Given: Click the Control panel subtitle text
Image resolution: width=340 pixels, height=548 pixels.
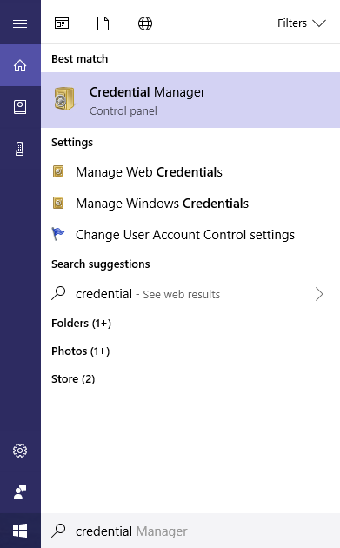Looking at the screenshot, I should click(123, 111).
